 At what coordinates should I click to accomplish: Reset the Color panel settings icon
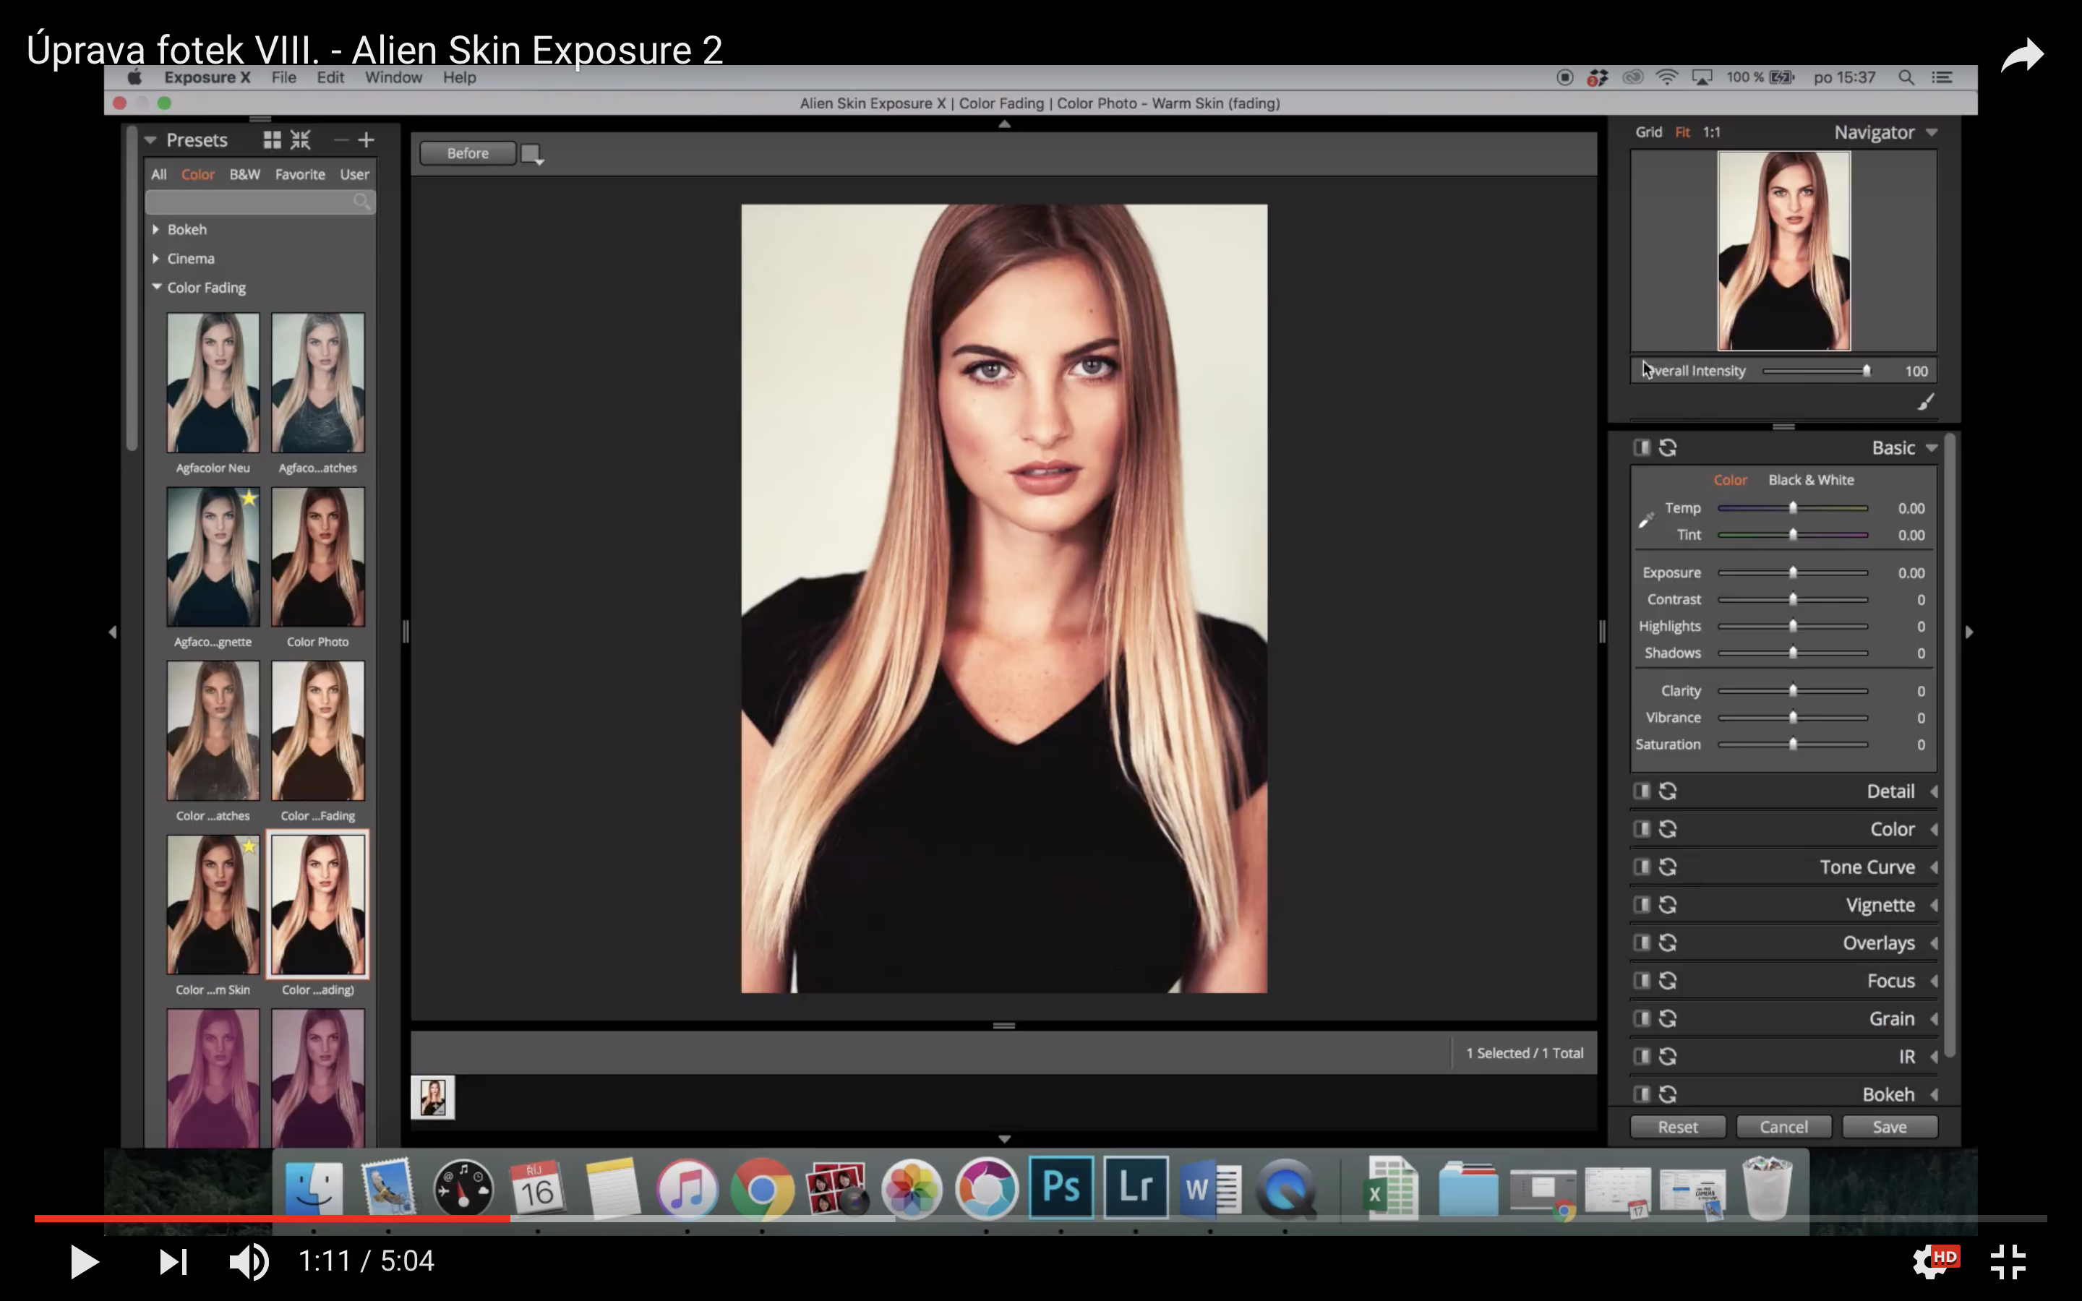[x=1667, y=828]
